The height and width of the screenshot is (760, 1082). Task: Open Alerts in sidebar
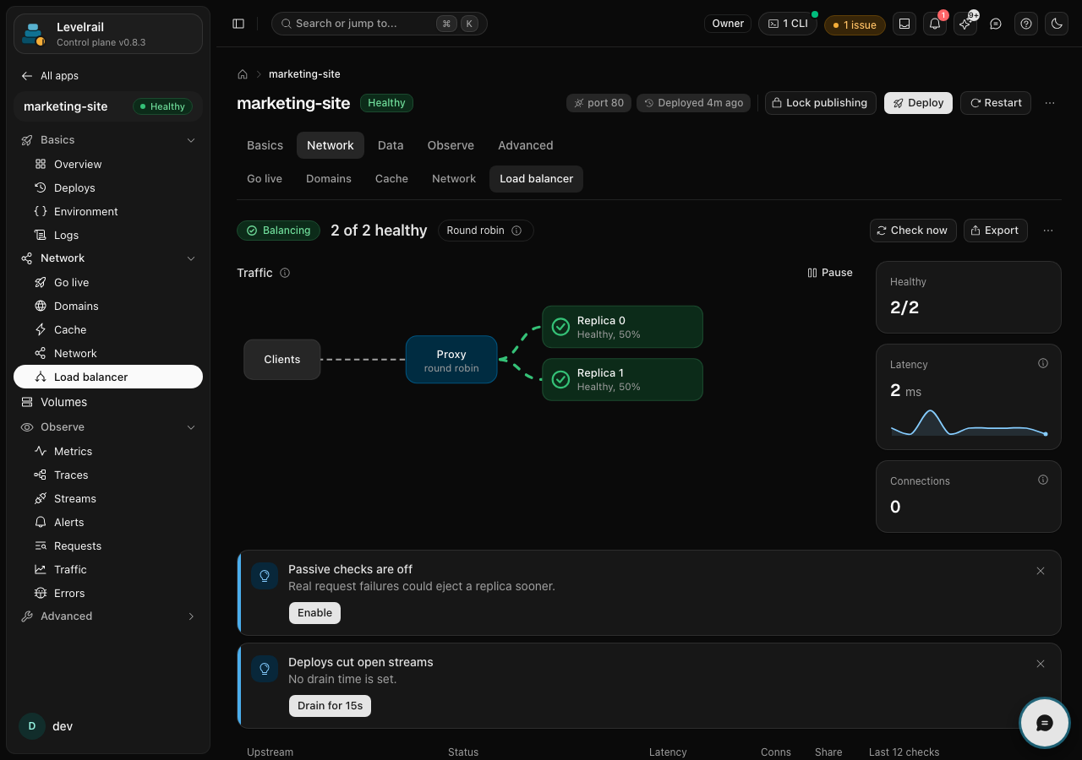click(x=108, y=522)
